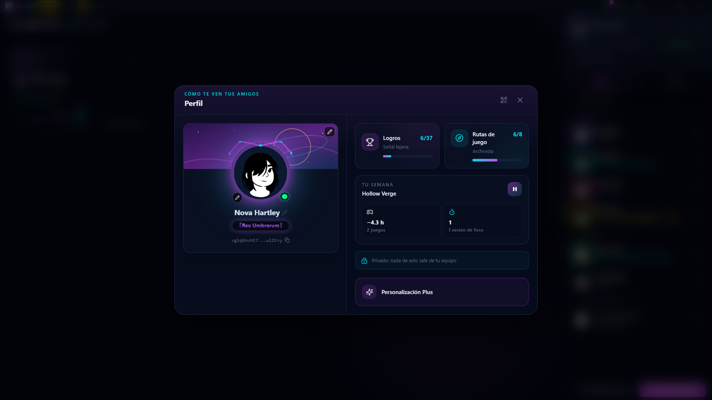Click the gamepad icon above ~4.3 h

[x=370, y=212]
